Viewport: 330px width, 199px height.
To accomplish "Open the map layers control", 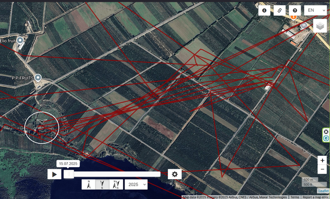I will coord(320,26).
